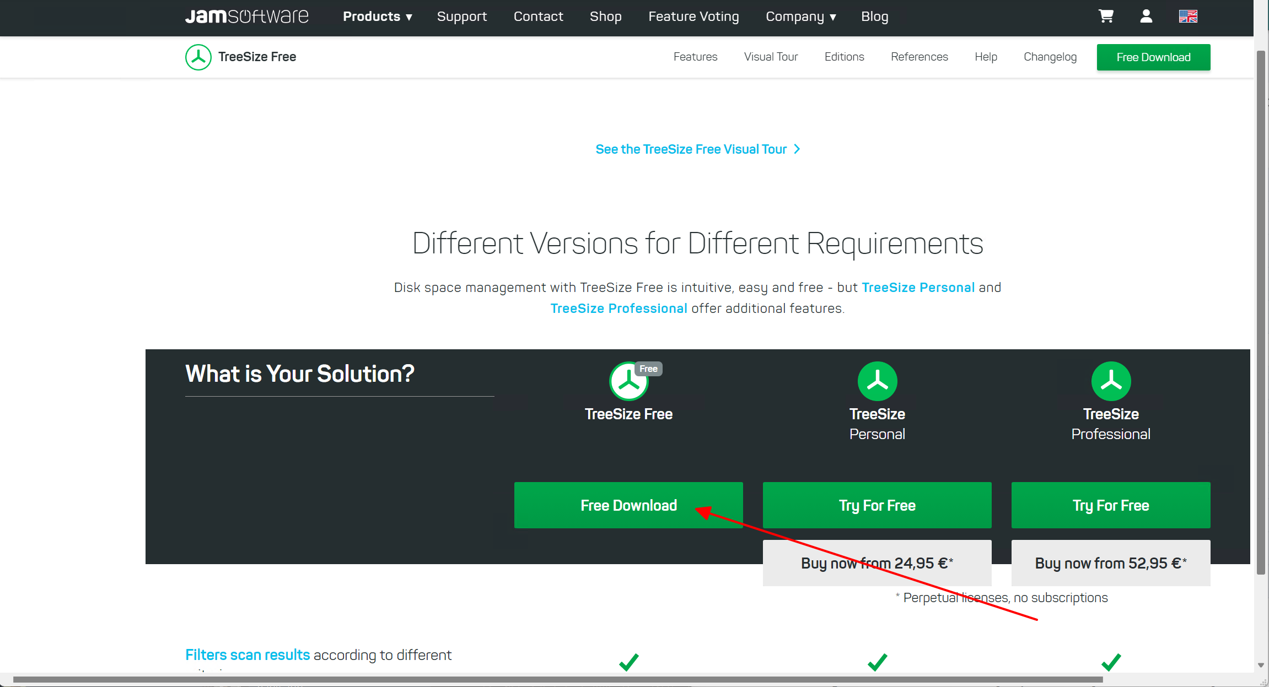Open the shopping cart icon

coord(1106,17)
